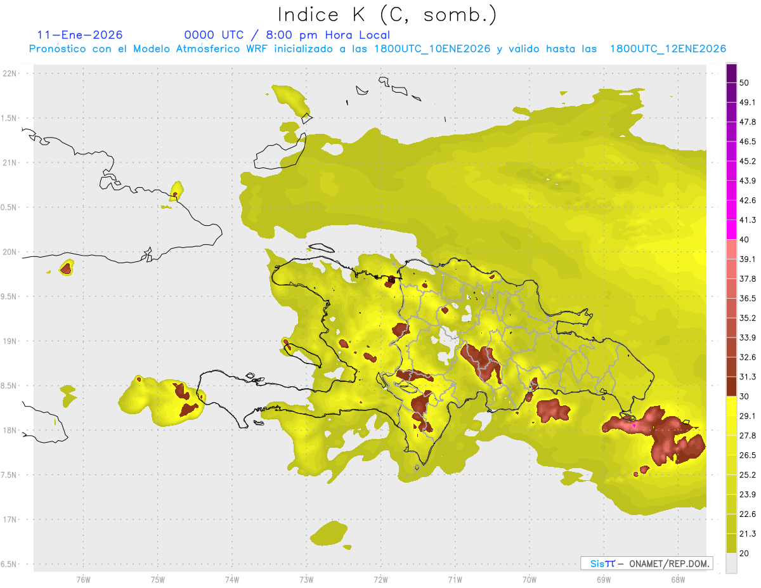
Task: Click the '69W' longitude axis label
Action: coord(604,580)
